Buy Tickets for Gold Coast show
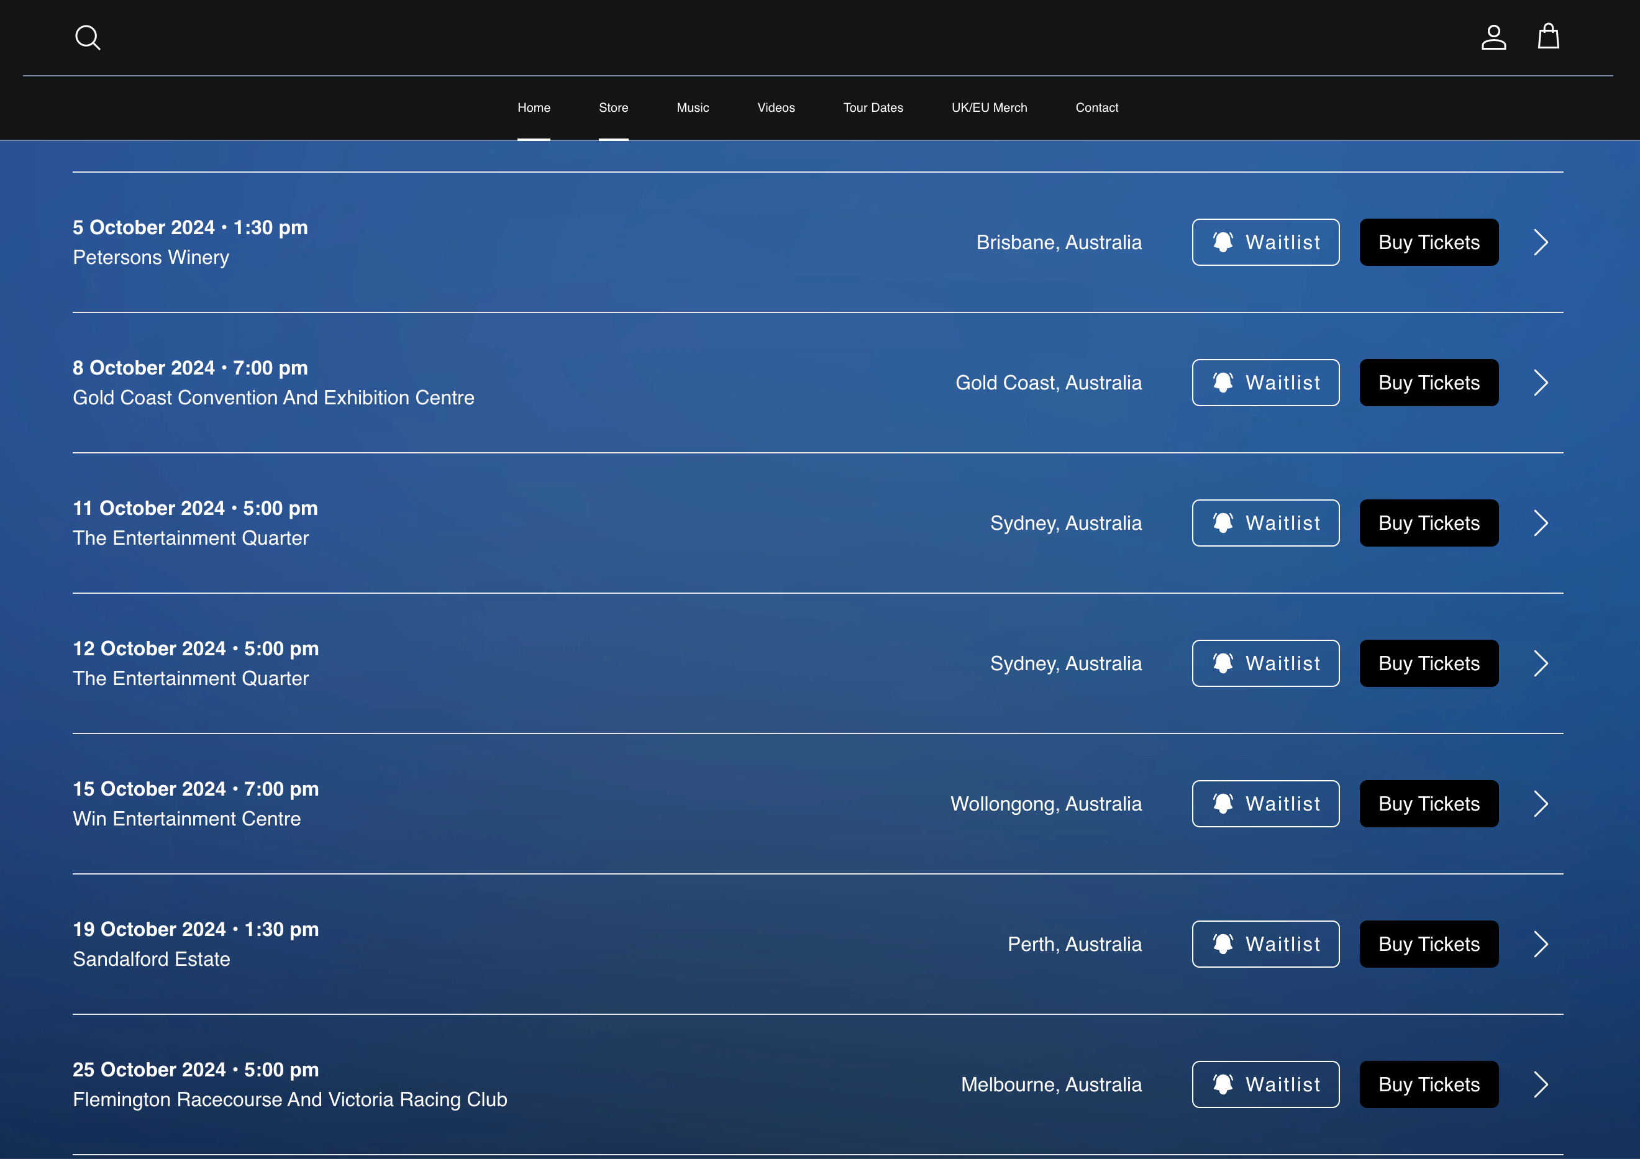The height and width of the screenshot is (1159, 1640). (1429, 383)
